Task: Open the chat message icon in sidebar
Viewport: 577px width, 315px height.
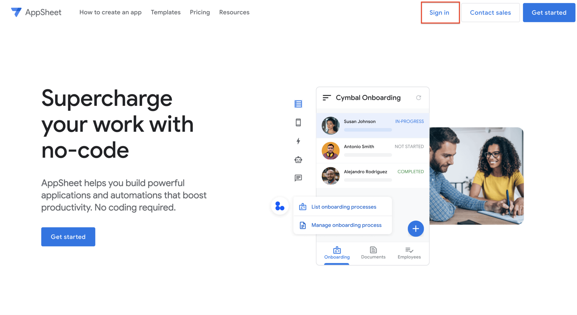Action: click(x=298, y=178)
